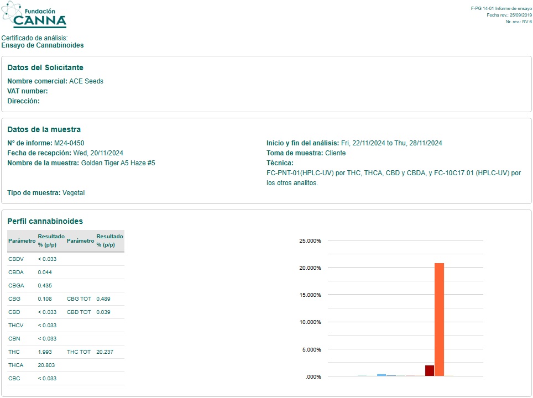Click the first 'Parámetro' column header
This screenshot has width=533, height=398.
tap(22, 240)
